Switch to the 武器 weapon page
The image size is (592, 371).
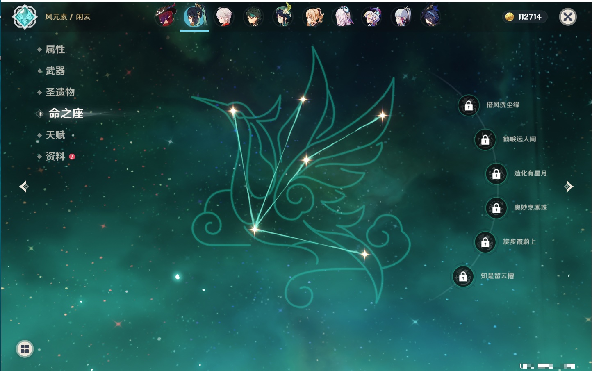55,71
